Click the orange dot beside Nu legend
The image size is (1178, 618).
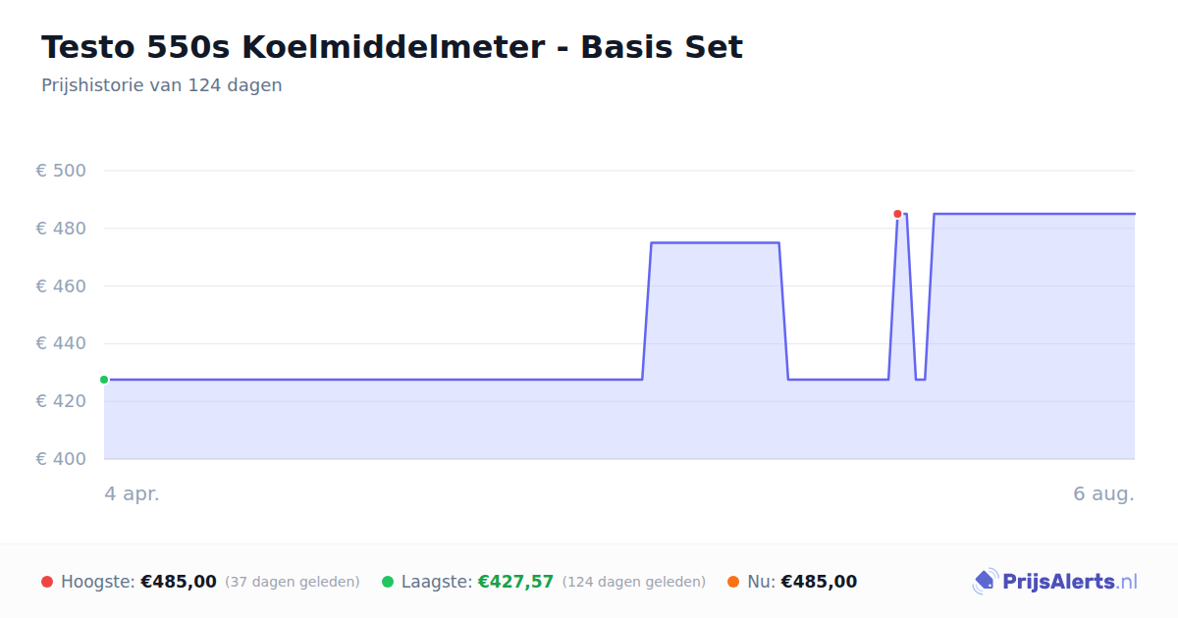pos(733,582)
